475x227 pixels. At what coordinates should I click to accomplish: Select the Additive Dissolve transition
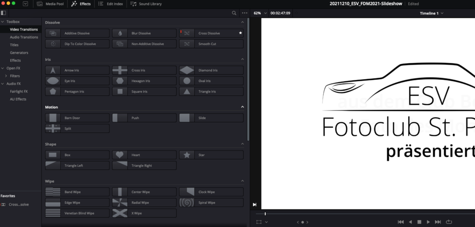(77, 33)
